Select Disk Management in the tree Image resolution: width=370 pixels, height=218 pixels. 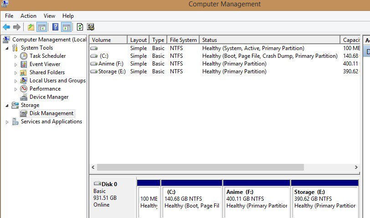pos(51,113)
